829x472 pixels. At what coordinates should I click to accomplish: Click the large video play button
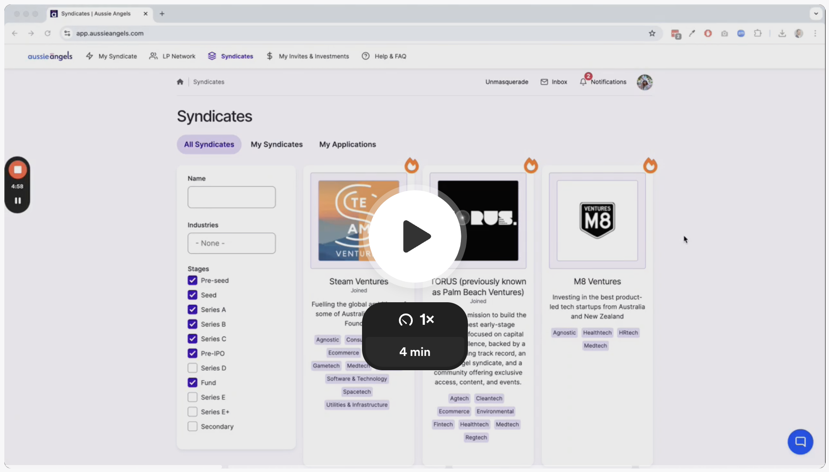tap(415, 236)
